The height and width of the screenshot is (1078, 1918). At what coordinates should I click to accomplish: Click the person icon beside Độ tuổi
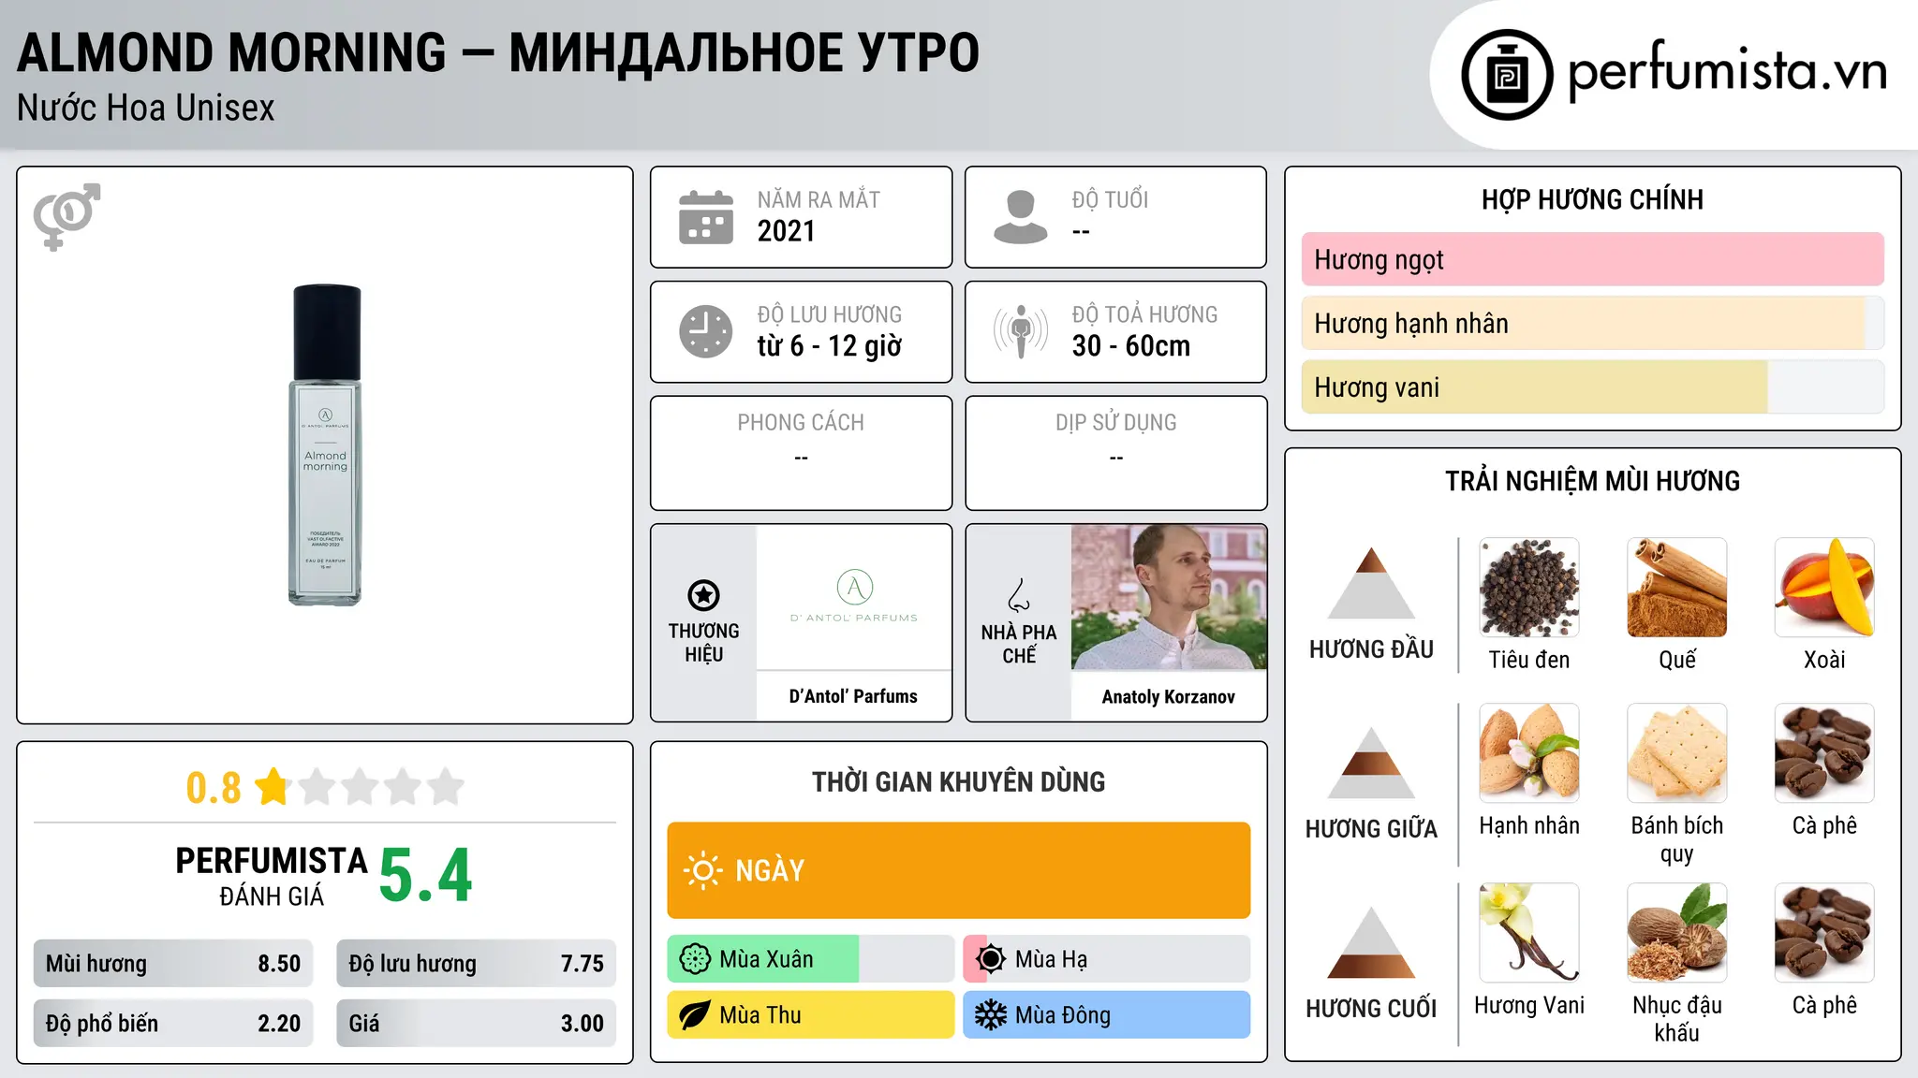pyautogui.click(x=1020, y=217)
